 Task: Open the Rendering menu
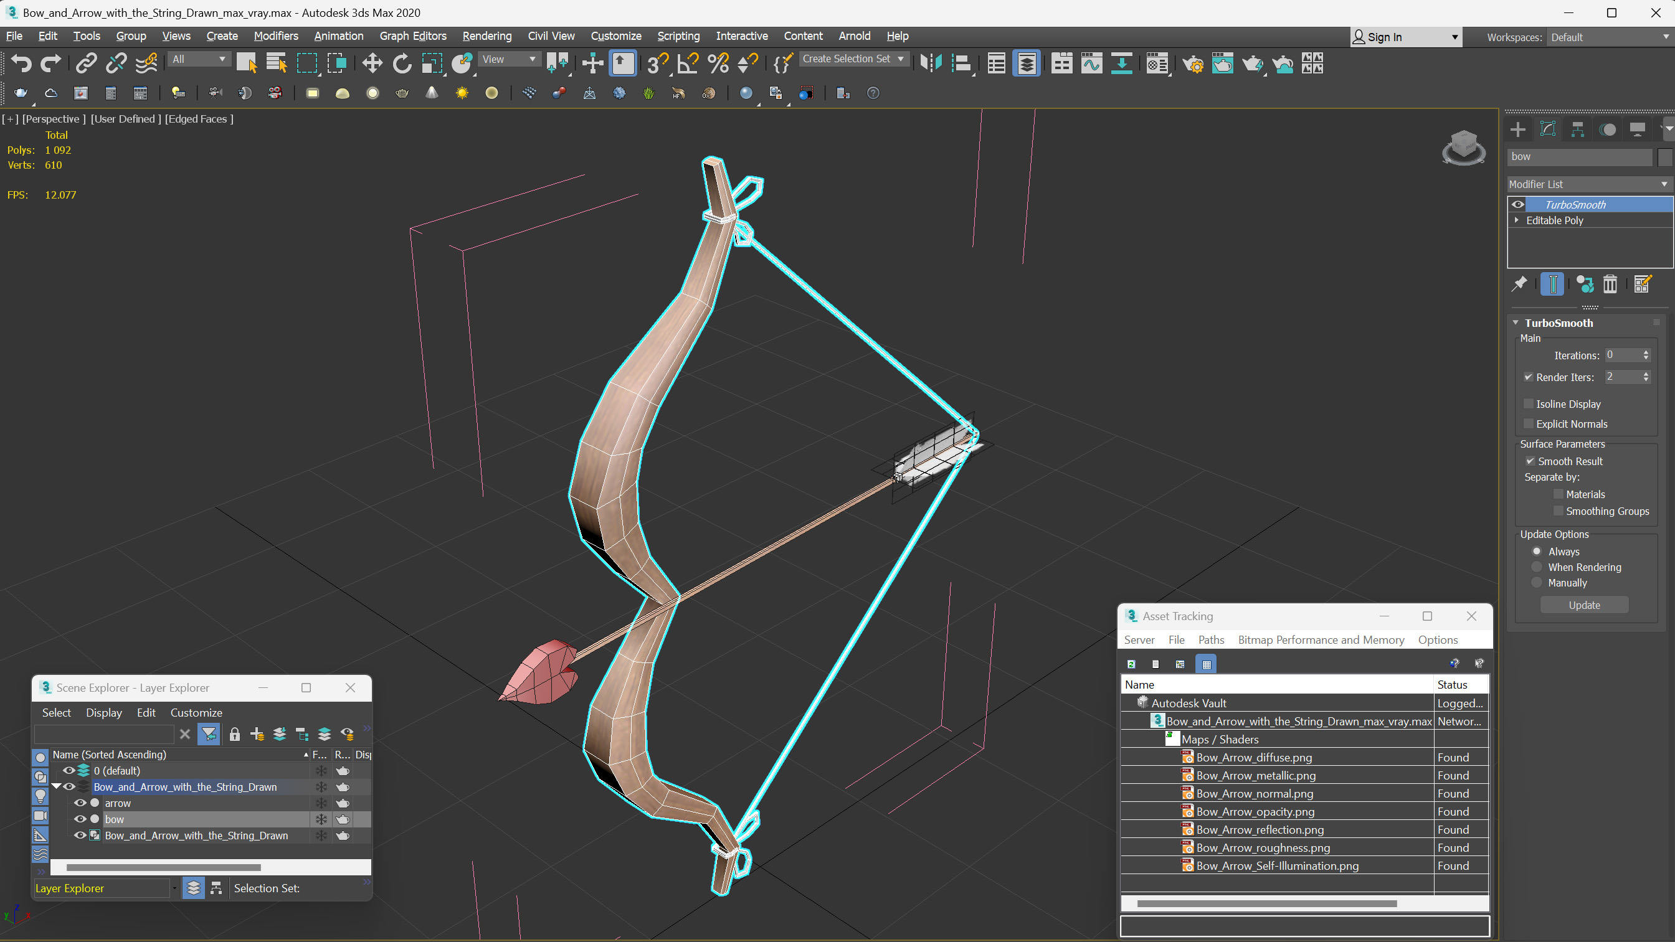click(x=486, y=35)
